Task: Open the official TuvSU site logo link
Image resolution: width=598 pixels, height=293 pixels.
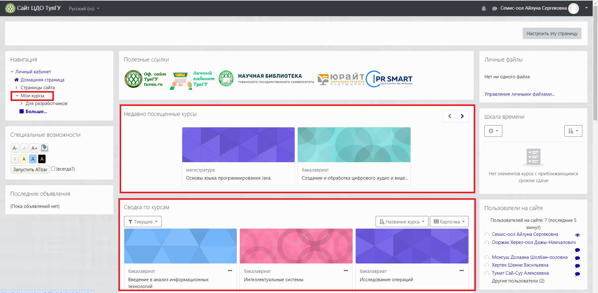Action: click(145, 79)
